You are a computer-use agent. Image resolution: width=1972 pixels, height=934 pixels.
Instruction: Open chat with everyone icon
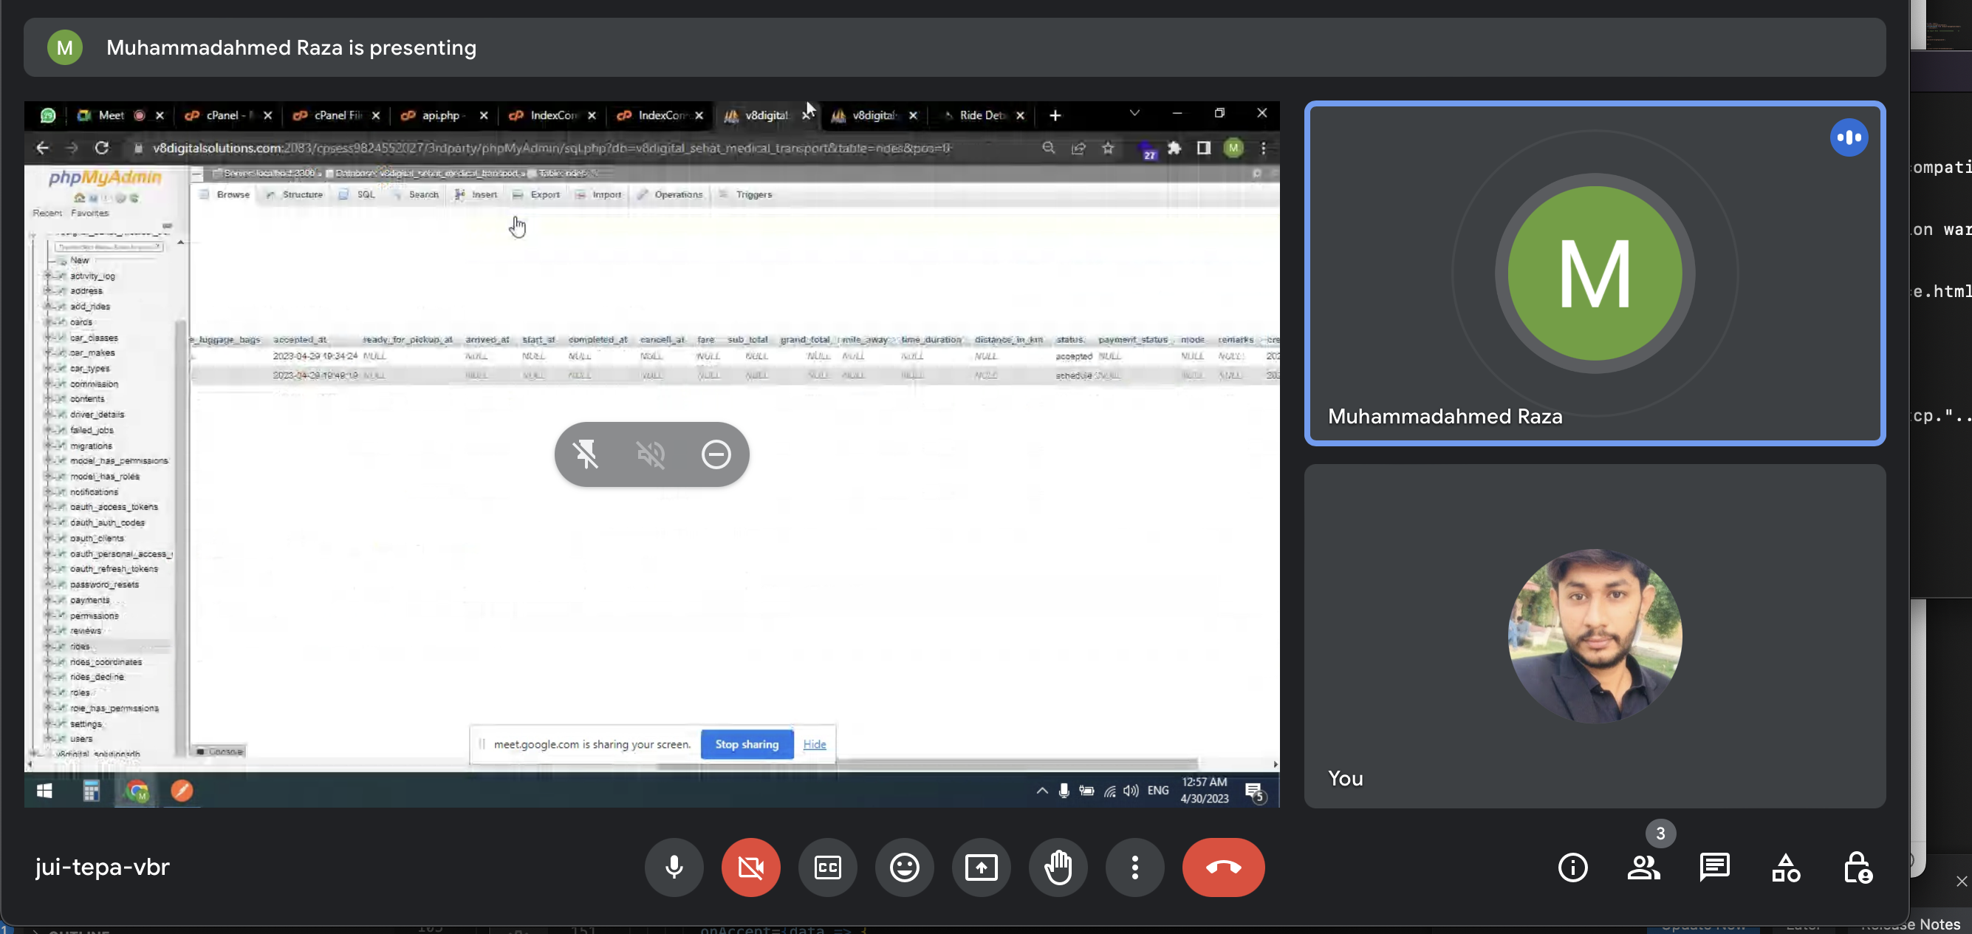(1714, 867)
